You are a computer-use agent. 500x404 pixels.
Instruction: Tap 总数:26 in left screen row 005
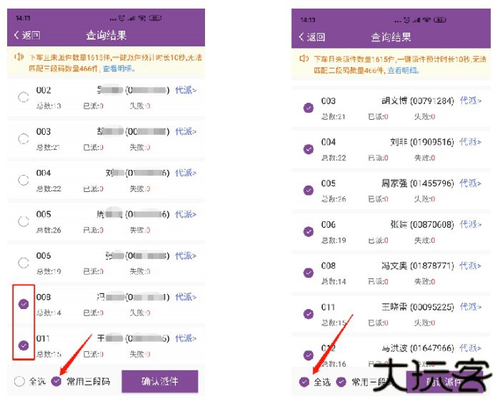(x=49, y=230)
